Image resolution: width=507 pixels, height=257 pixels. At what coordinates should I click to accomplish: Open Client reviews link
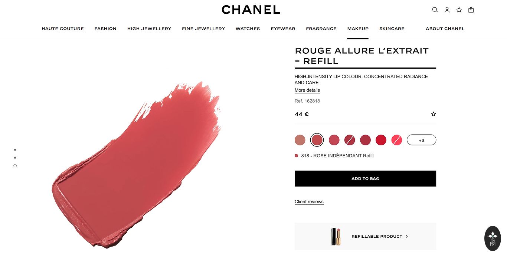(x=309, y=202)
